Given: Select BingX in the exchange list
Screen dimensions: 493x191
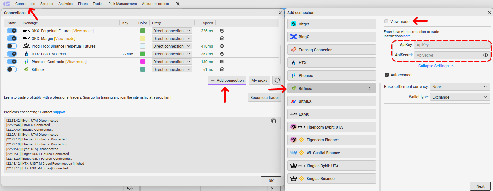Looking at the screenshot, I should 332,37.
